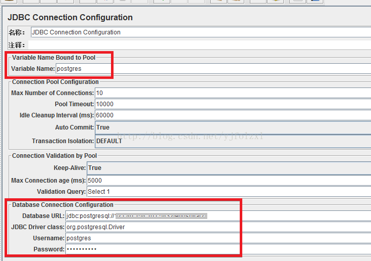Click the Password field
The image size is (371, 261).
(x=218, y=249)
